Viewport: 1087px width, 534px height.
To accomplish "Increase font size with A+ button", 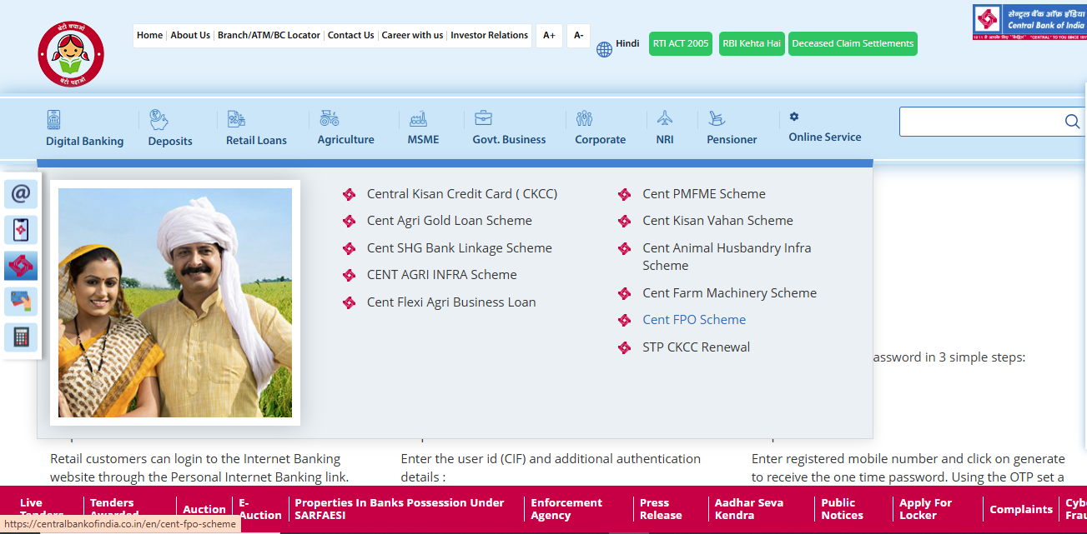I will point(549,36).
